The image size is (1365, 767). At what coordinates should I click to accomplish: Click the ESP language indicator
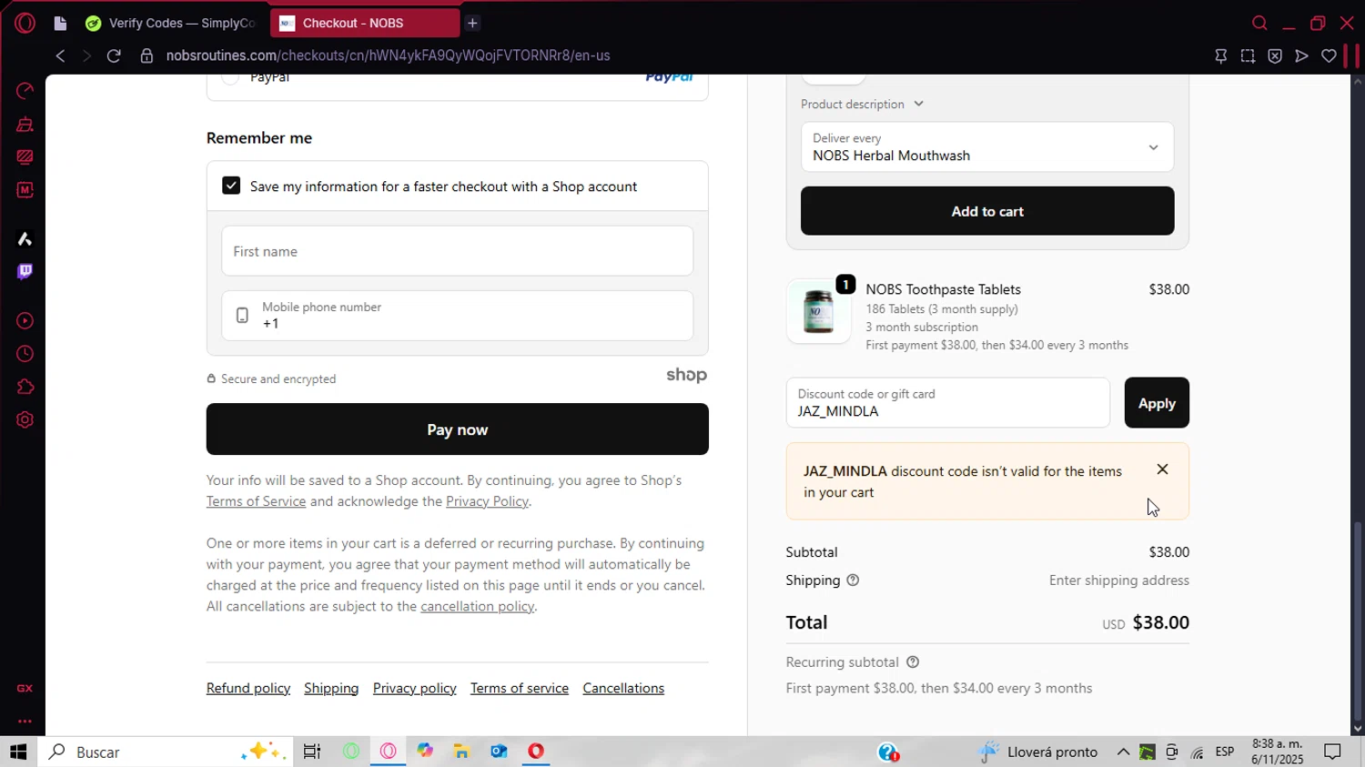point(1225,752)
